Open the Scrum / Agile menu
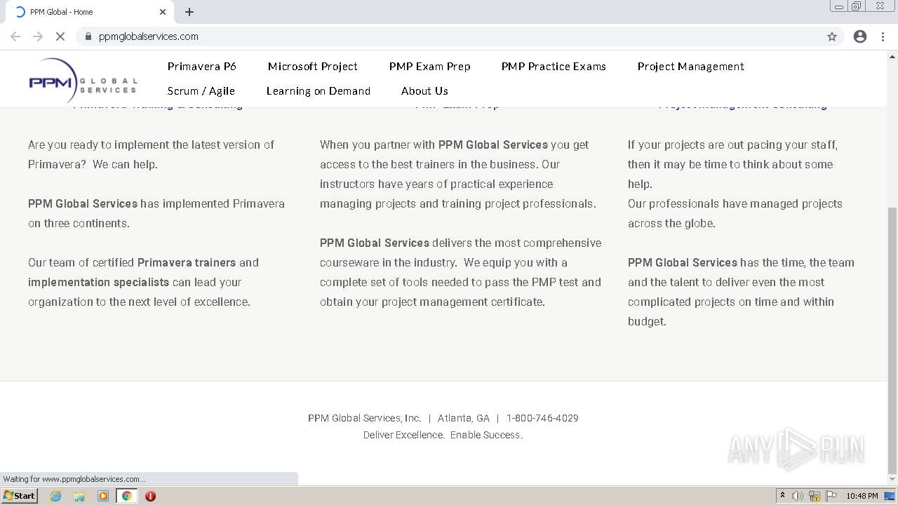This screenshot has height=505, width=898. [x=201, y=91]
